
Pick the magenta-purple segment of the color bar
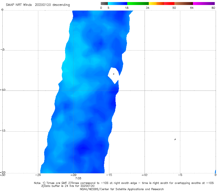[204, 4]
